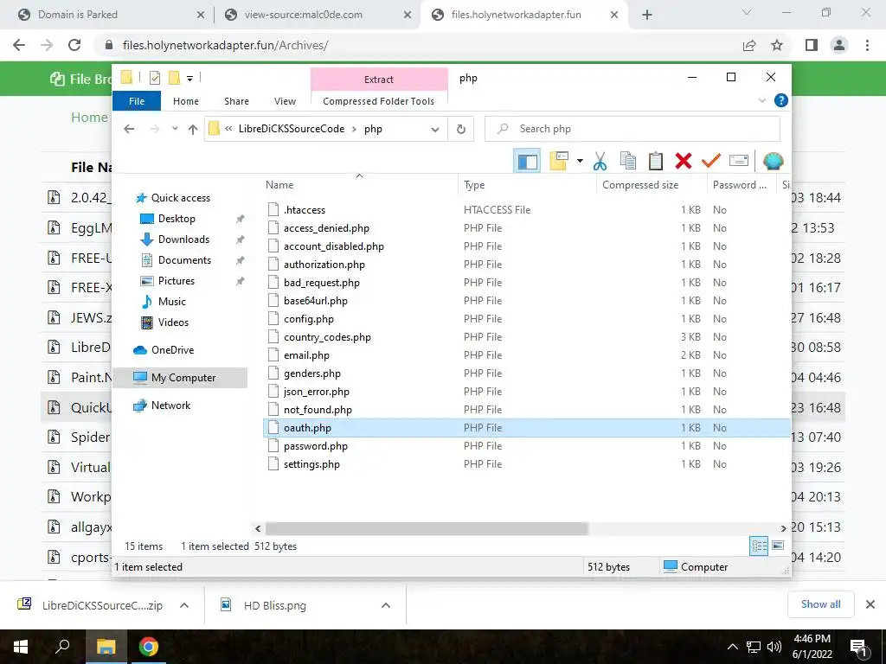The height and width of the screenshot is (664, 886).
Task: Select Videos in navigation pane
Action: [x=173, y=322]
